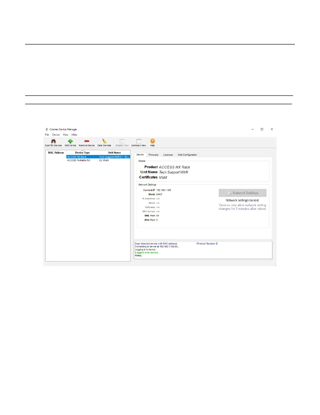Screen dimensions: 320x415
Task: Open the View menu
Action: click(x=66, y=135)
